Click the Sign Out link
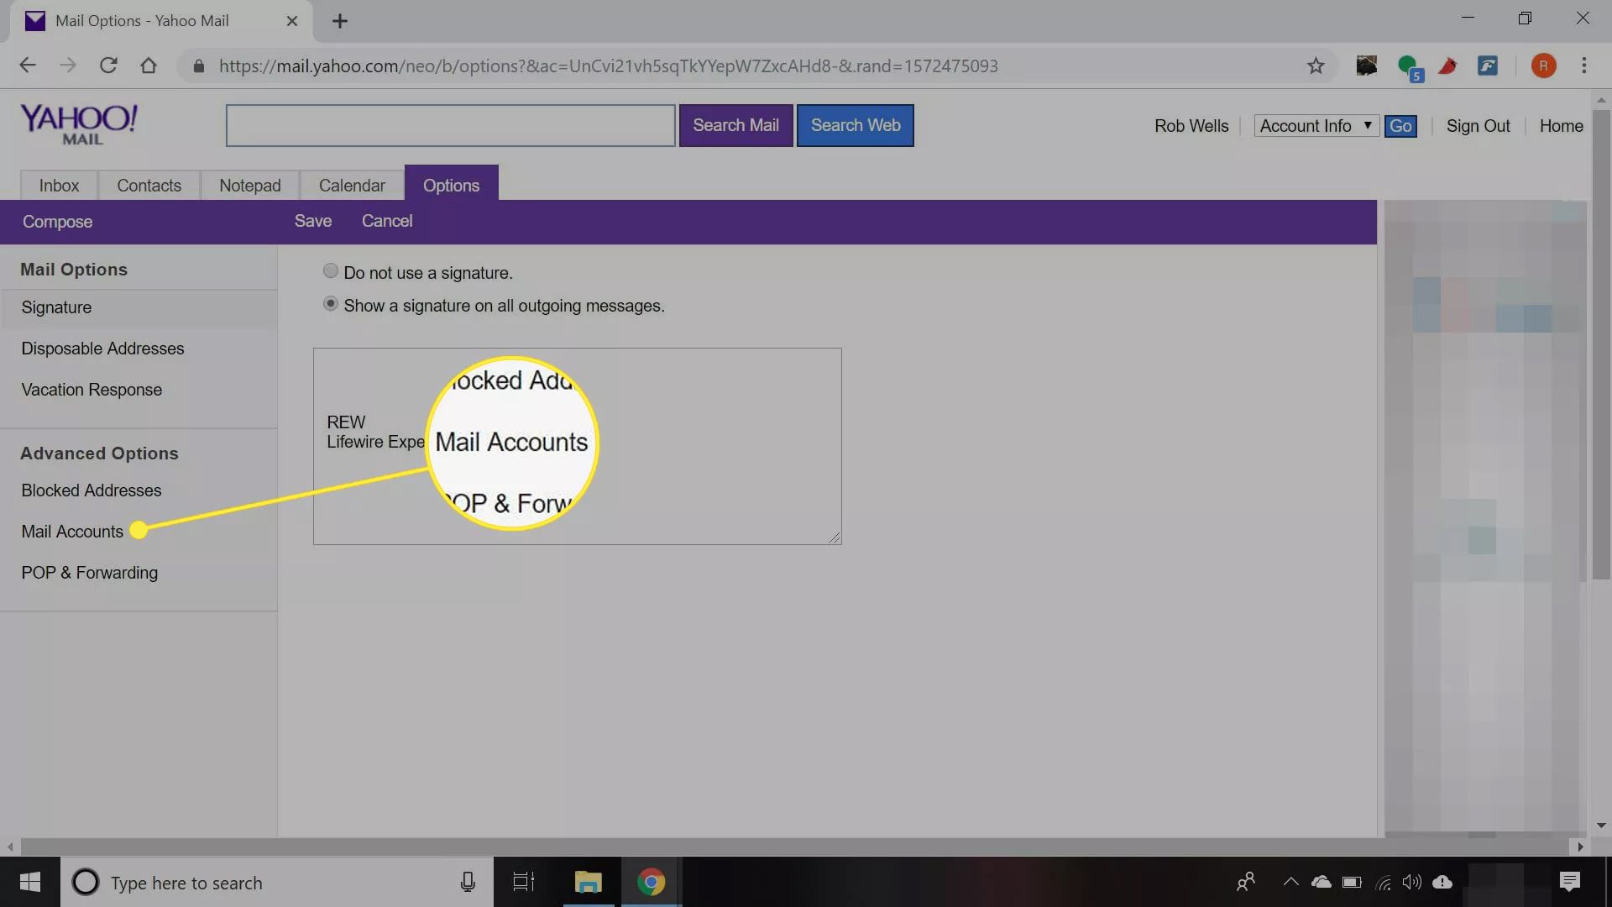 tap(1478, 126)
